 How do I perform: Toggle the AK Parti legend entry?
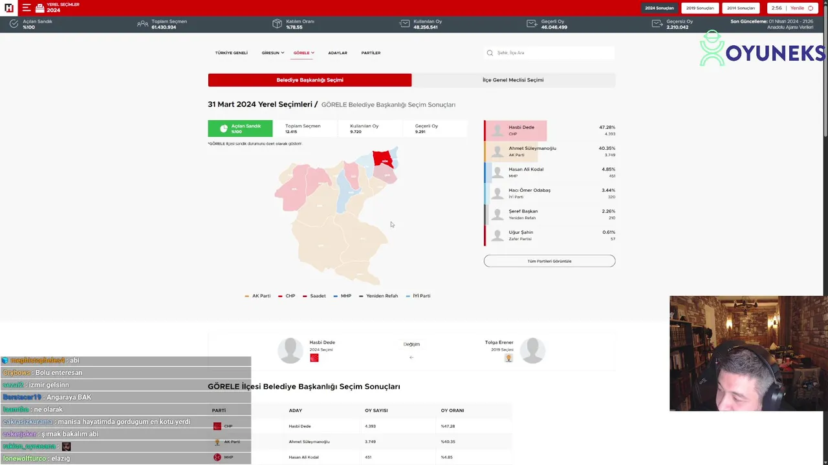click(257, 296)
